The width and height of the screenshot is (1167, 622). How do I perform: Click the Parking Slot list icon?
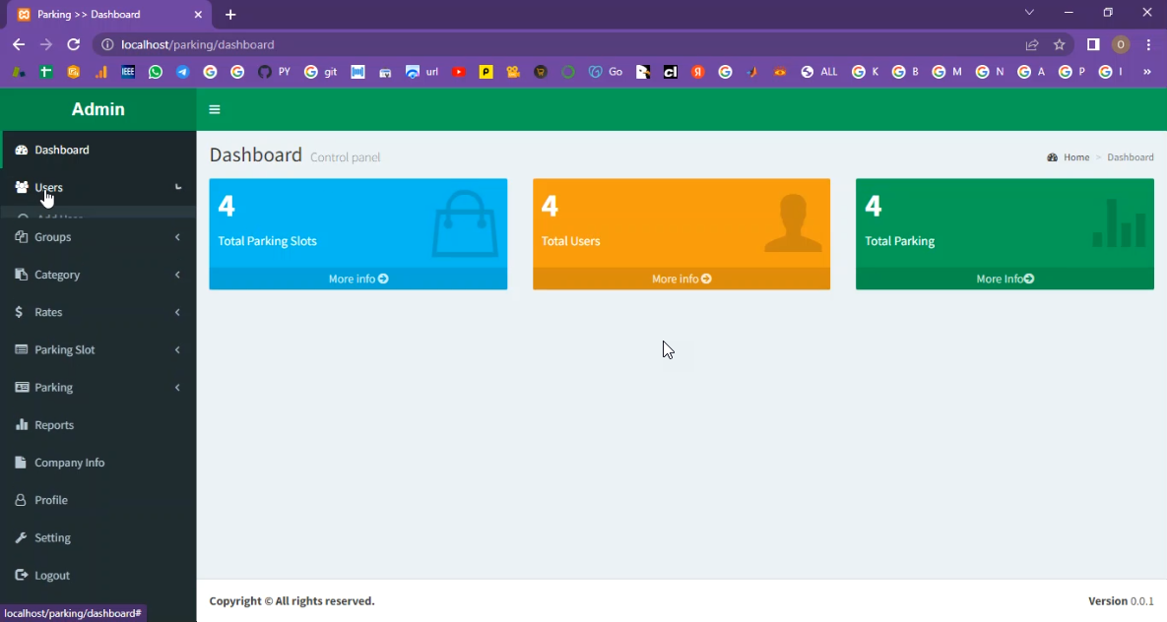22,349
